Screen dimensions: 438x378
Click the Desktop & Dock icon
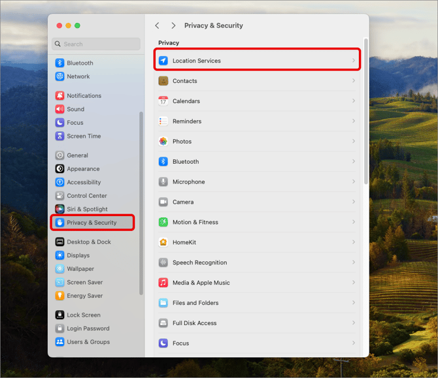[x=59, y=242]
